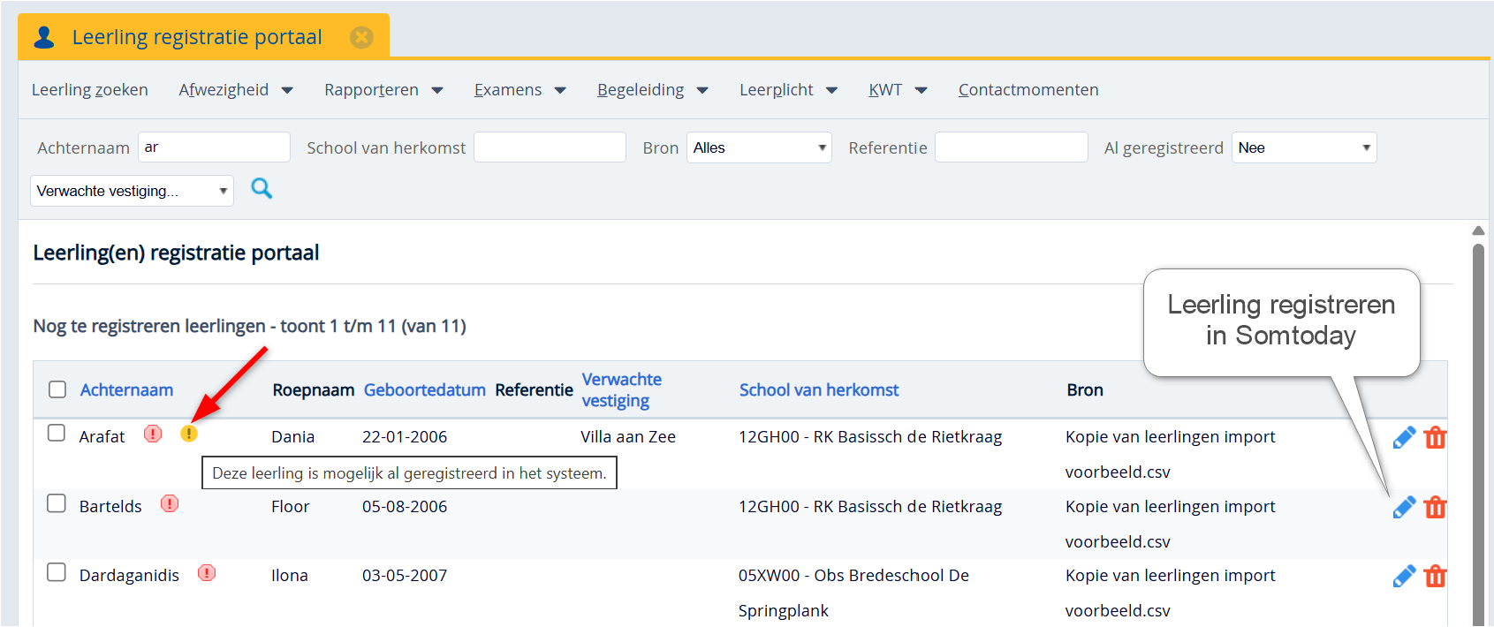Click red warning icon next to Arafat

tap(153, 434)
